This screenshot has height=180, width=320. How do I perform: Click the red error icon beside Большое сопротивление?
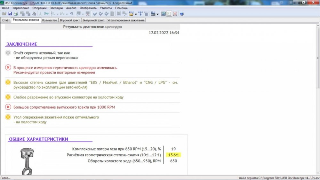8,107
